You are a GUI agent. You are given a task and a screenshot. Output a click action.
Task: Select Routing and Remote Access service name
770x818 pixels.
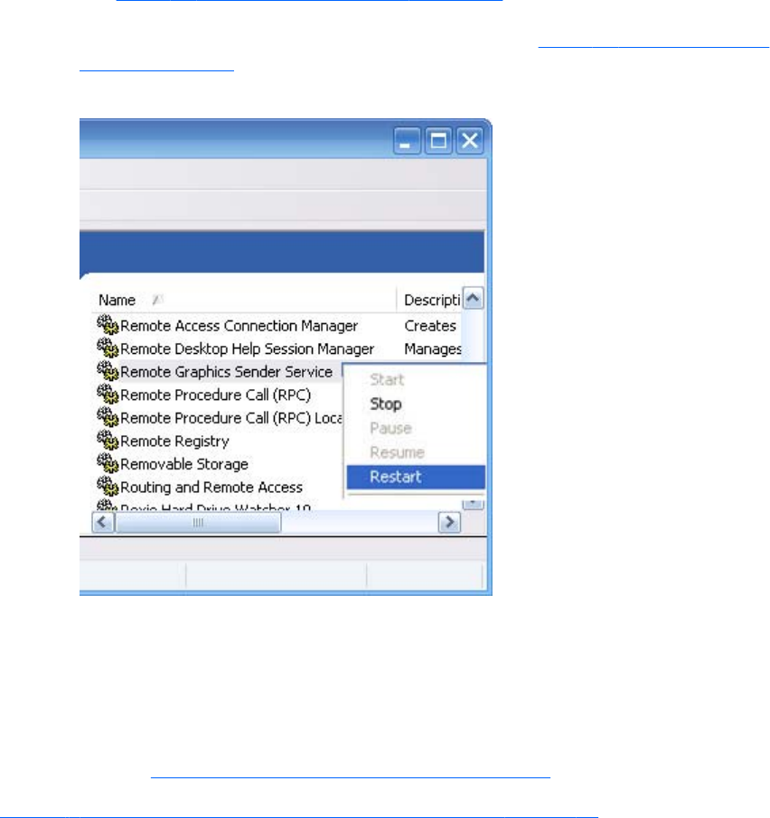point(211,488)
